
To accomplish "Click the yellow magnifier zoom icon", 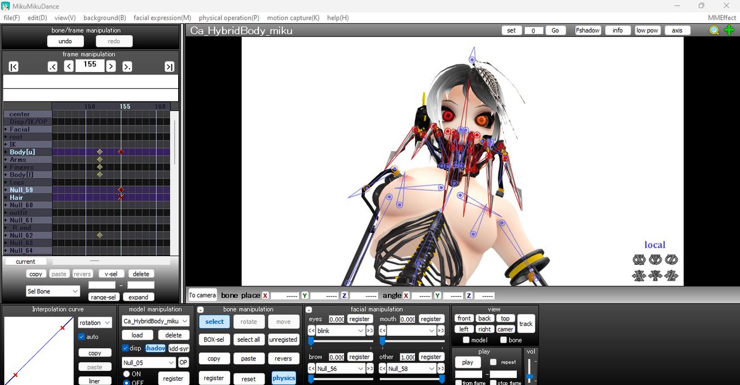I will [714, 30].
